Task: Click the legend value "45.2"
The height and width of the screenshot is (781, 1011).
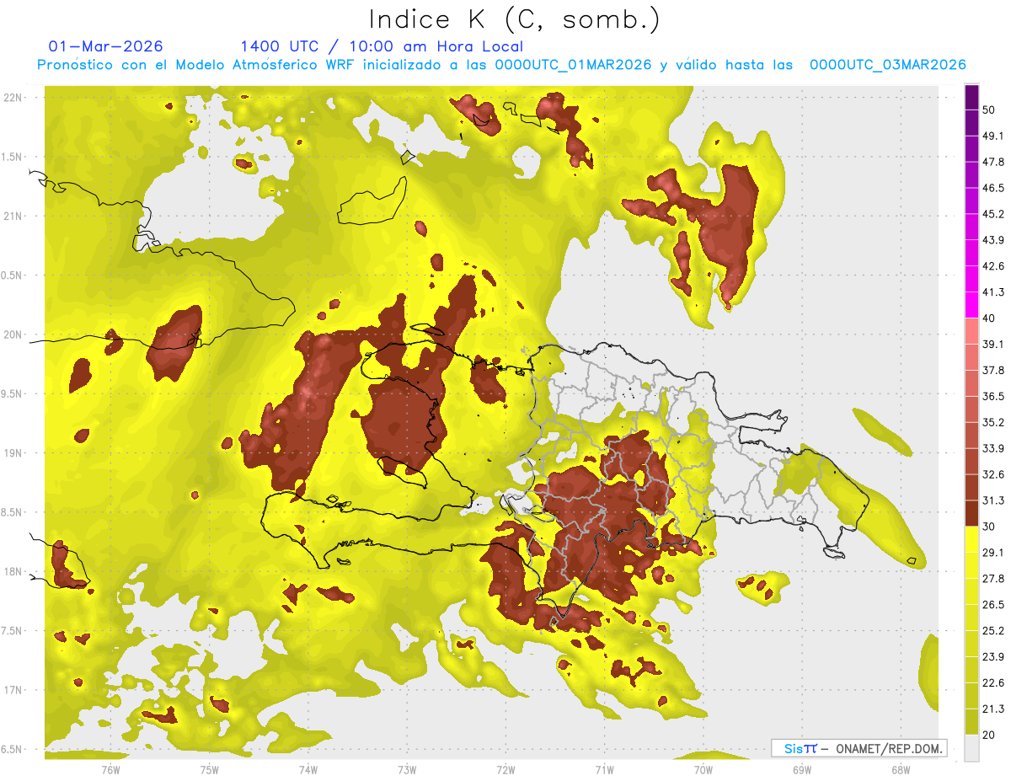Action: [993, 214]
